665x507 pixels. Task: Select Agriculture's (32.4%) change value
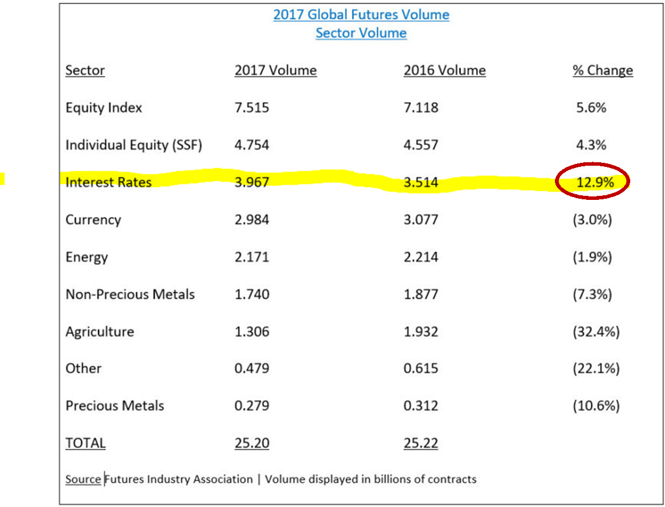tap(595, 332)
